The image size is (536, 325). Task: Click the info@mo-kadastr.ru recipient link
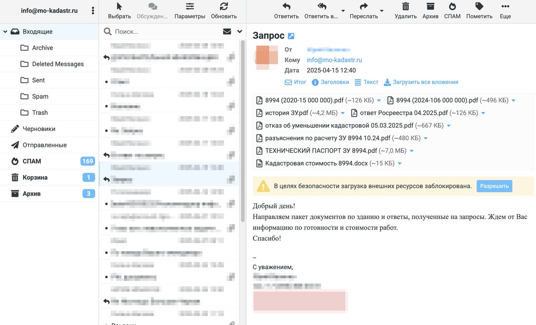click(x=334, y=60)
